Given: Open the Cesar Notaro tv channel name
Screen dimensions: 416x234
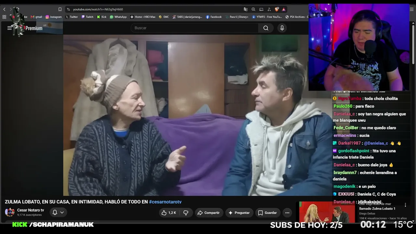Looking at the screenshot, I should [31, 210].
